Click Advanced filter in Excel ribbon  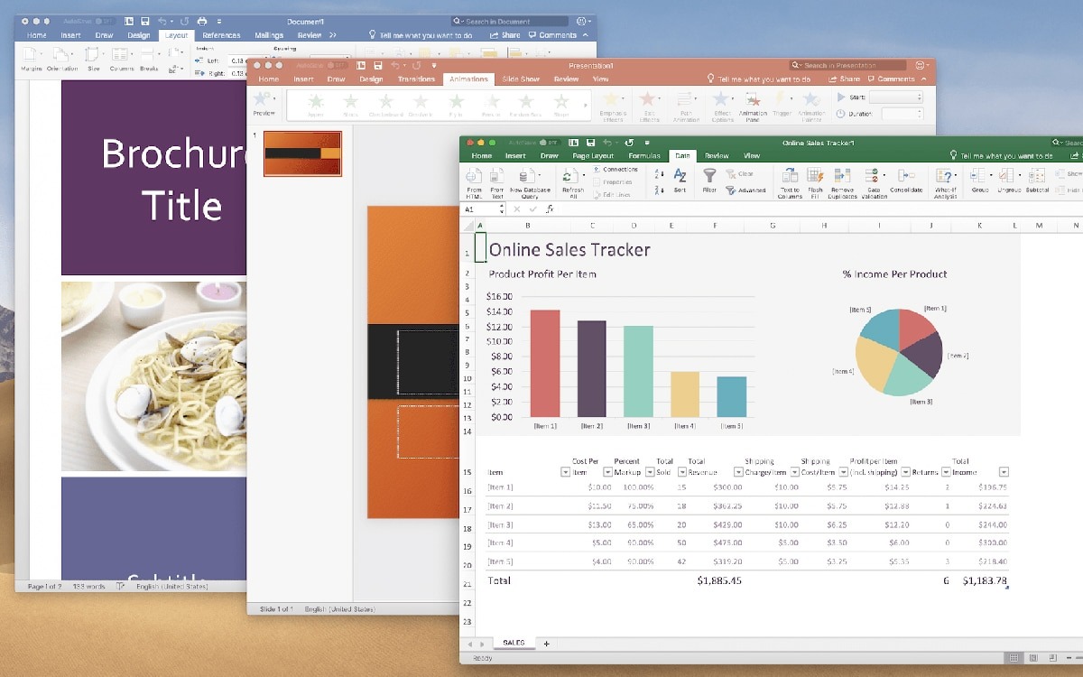pyautogui.click(x=745, y=190)
